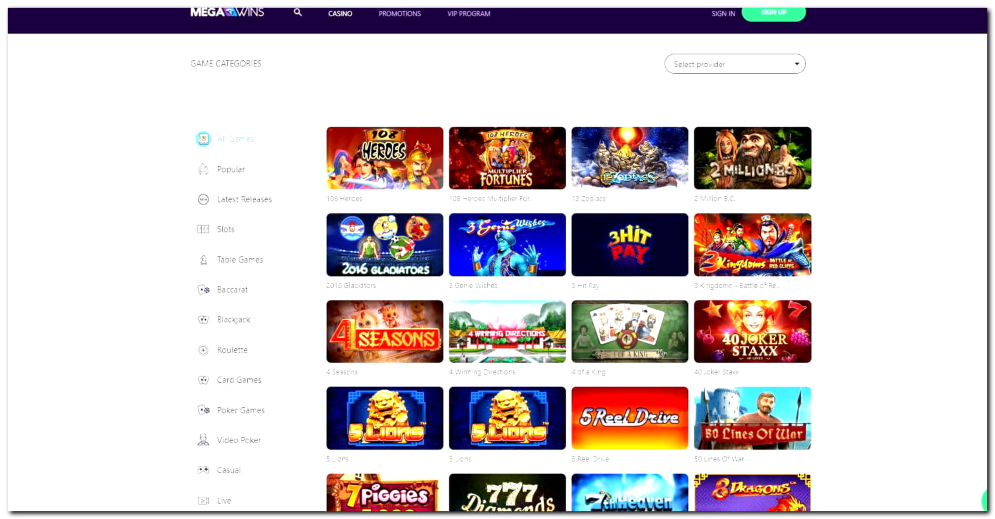Click the Popular category flame icon
This screenshot has width=995, height=519.
203,169
